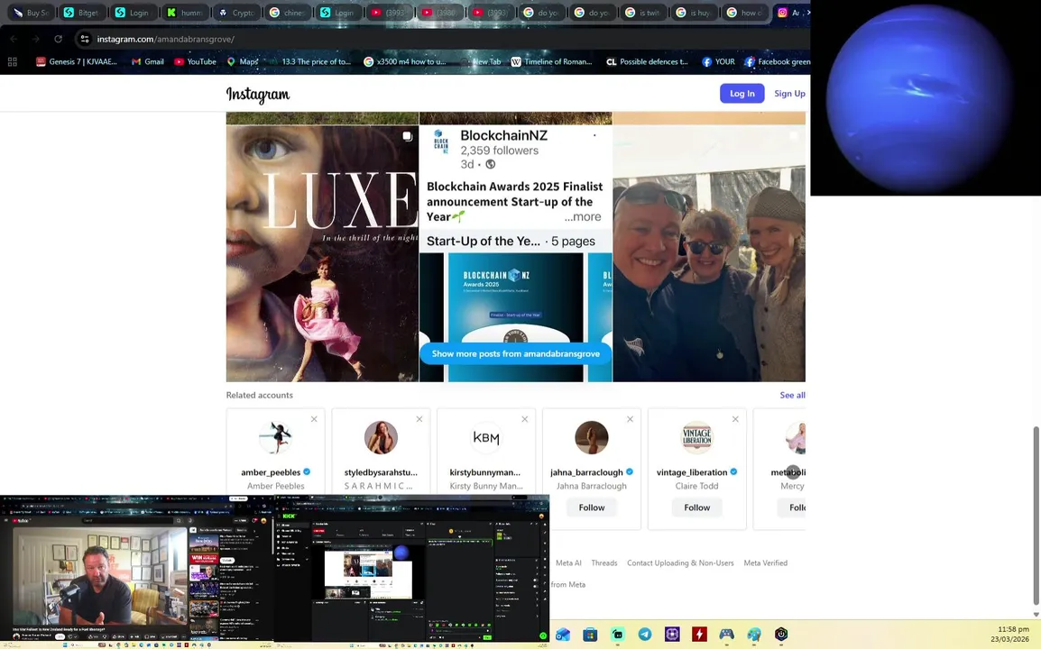Click Show more posts from amandabransgrove
The width and height of the screenshot is (1041, 649).
[x=516, y=353]
